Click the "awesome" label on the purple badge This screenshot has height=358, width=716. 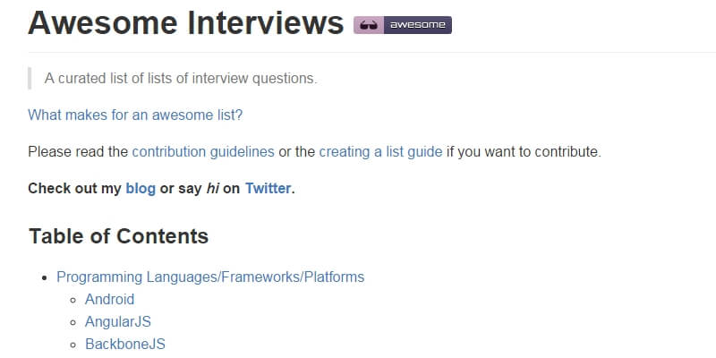tap(416, 25)
